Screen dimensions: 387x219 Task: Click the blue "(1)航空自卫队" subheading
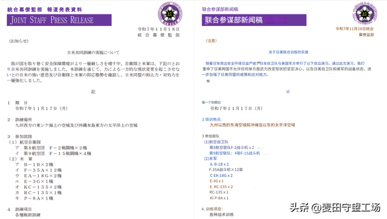[x=216, y=142]
